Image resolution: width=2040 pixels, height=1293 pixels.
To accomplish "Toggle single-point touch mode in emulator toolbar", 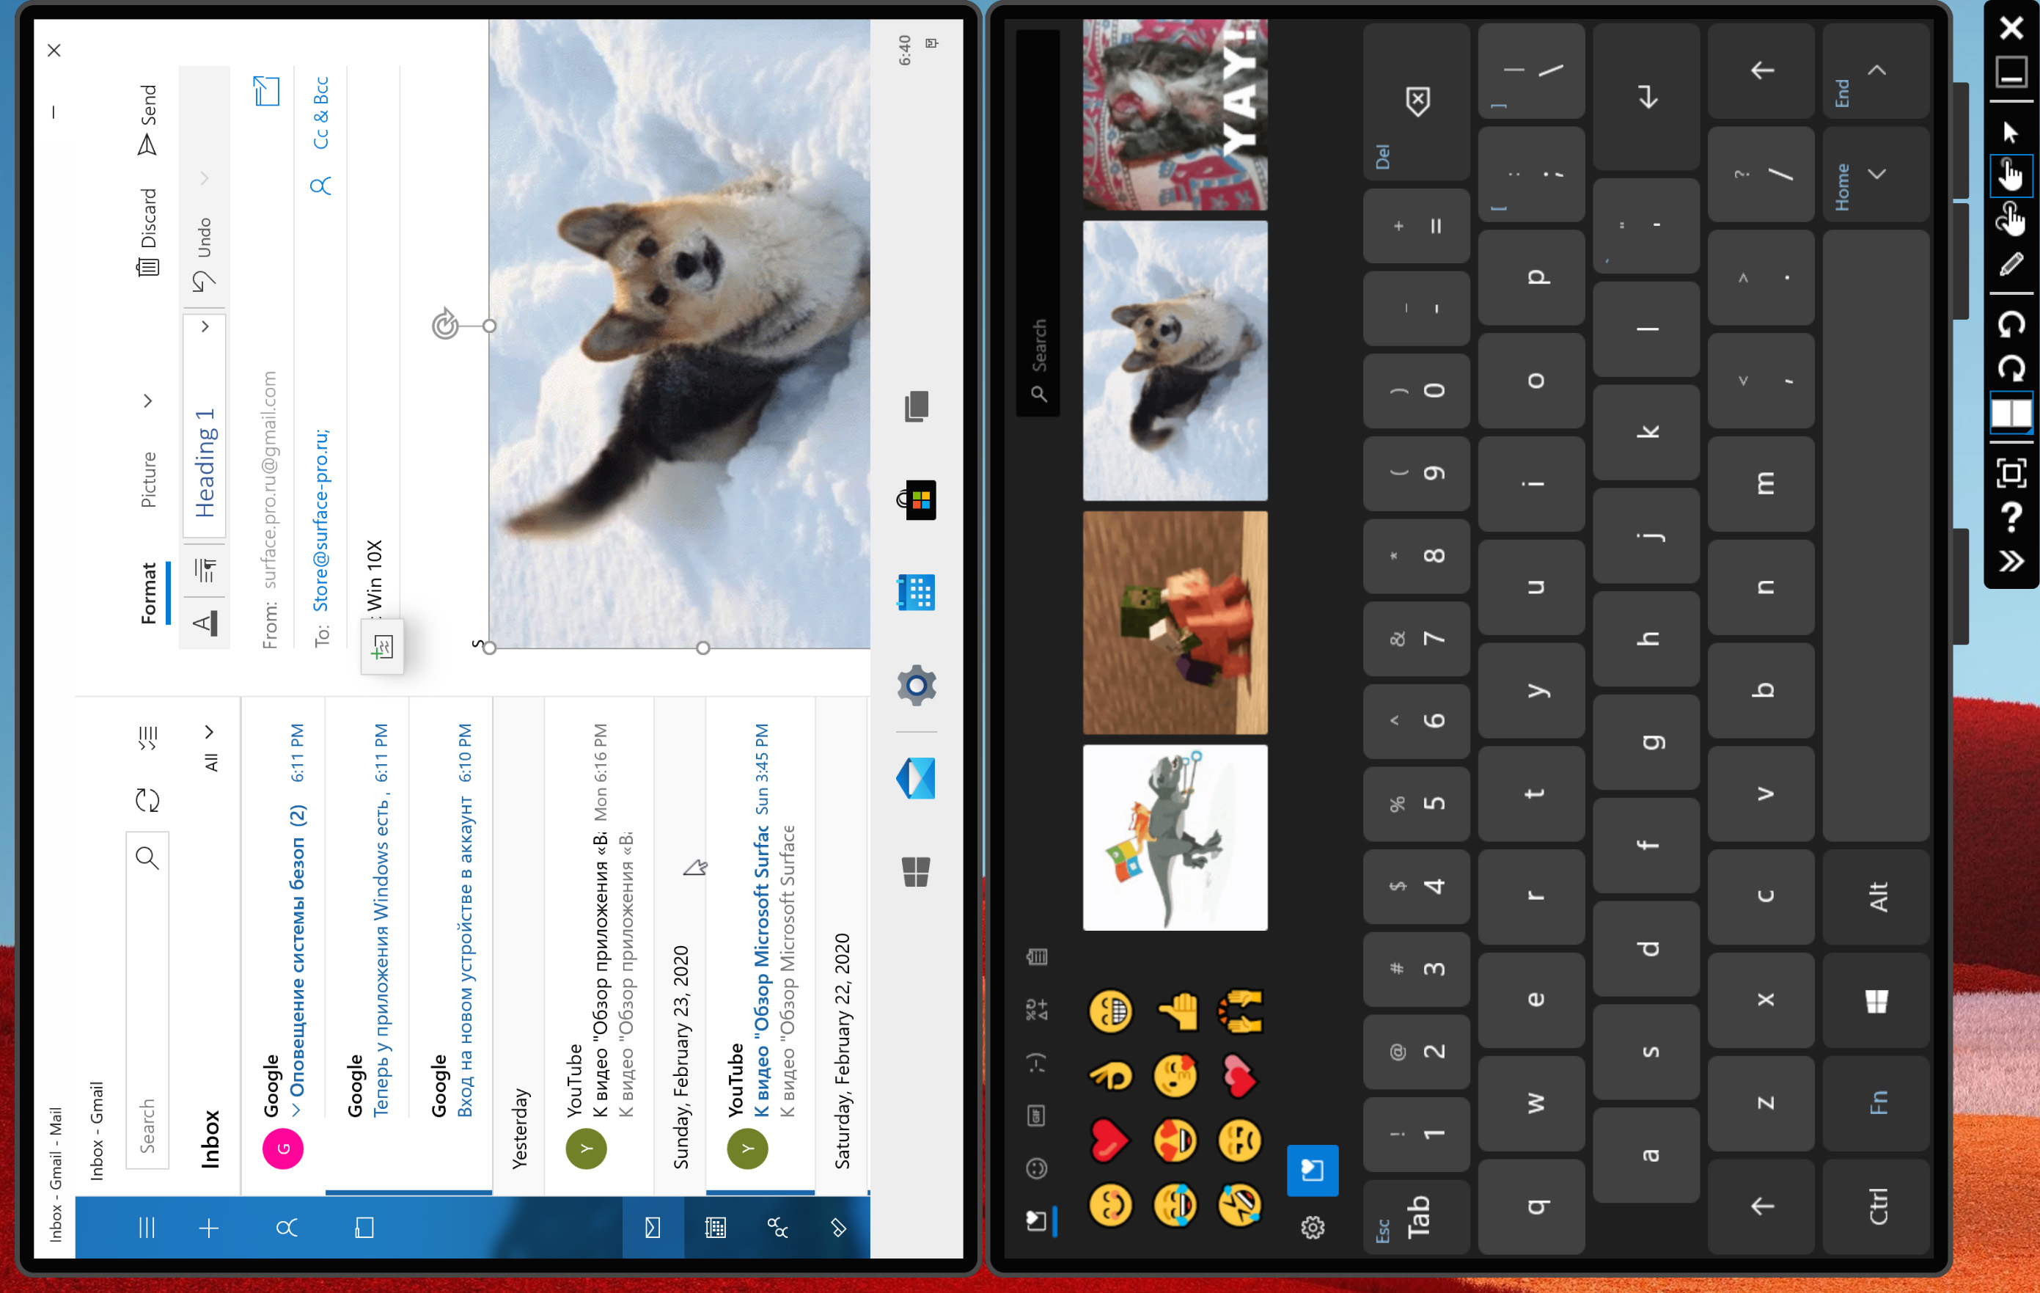I will click(2011, 175).
